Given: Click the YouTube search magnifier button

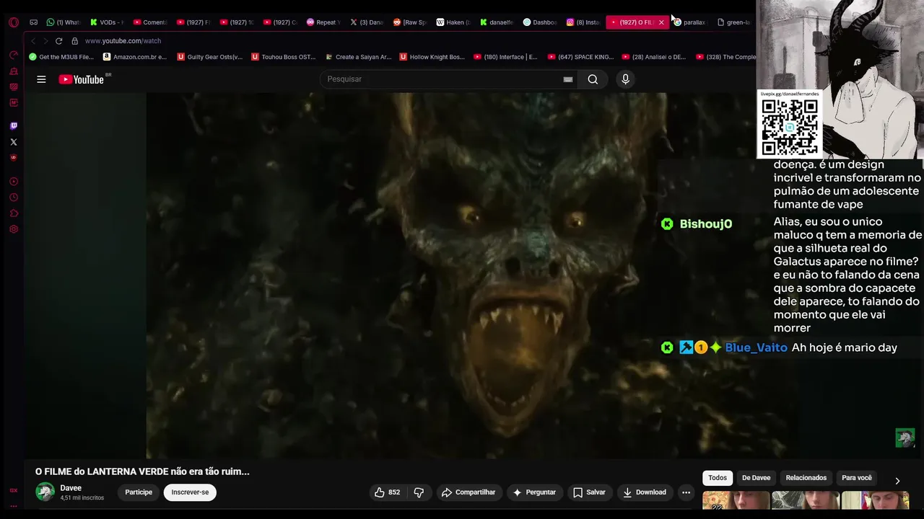Looking at the screenshot, I should tap(593, 79).
